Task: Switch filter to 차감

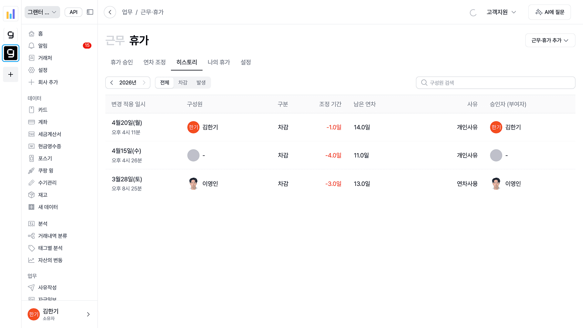Action: (183, 83)
